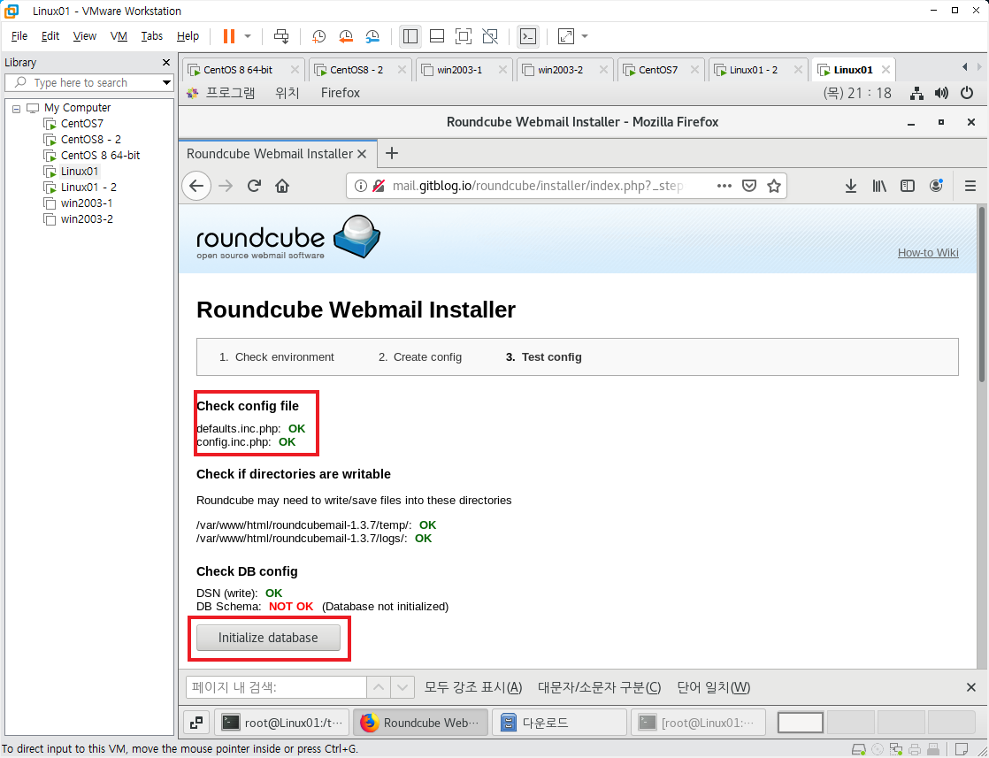
Task: Open the File menu
Action: click(19, 36)
